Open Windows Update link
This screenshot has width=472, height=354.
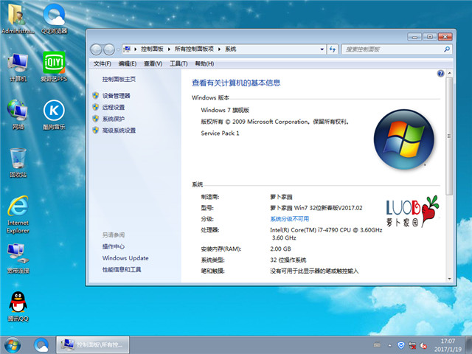[125, 258]
